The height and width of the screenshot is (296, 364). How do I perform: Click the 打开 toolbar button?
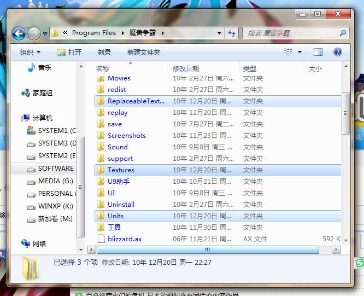point(69,53)
